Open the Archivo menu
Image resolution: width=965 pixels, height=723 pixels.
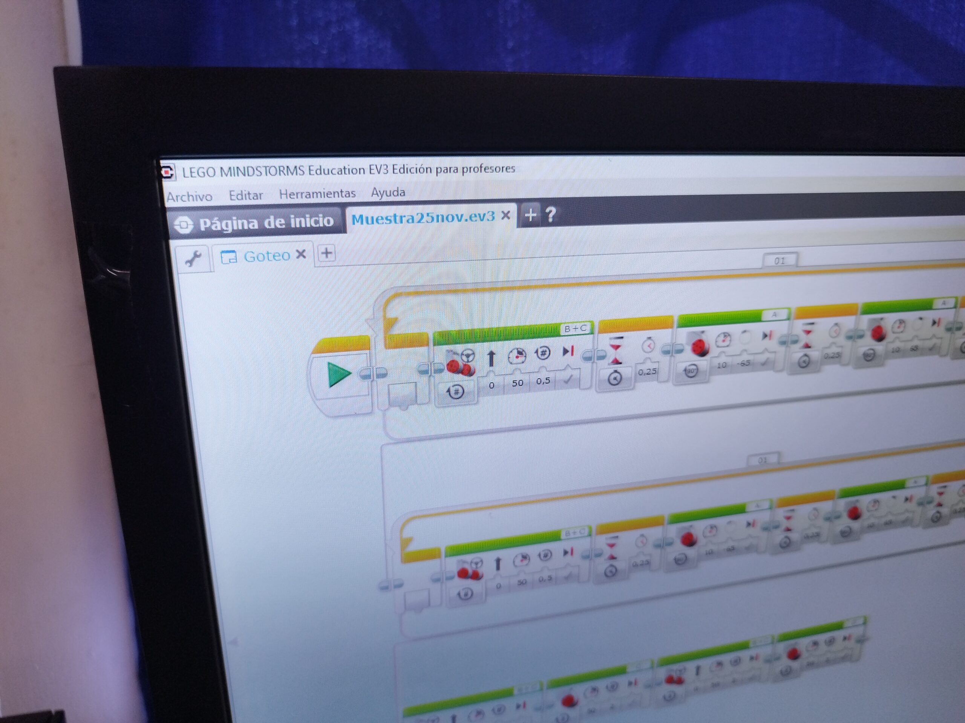(189, 197)
